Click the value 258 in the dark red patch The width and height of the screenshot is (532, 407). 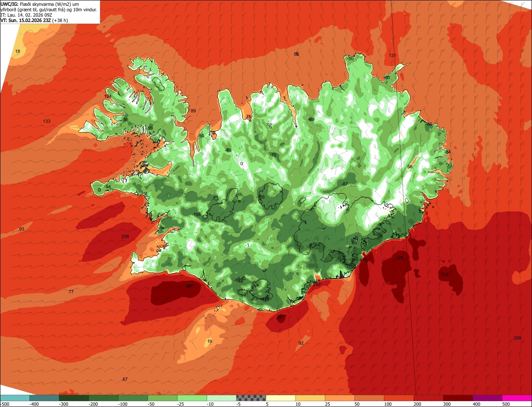pos(125,236)
